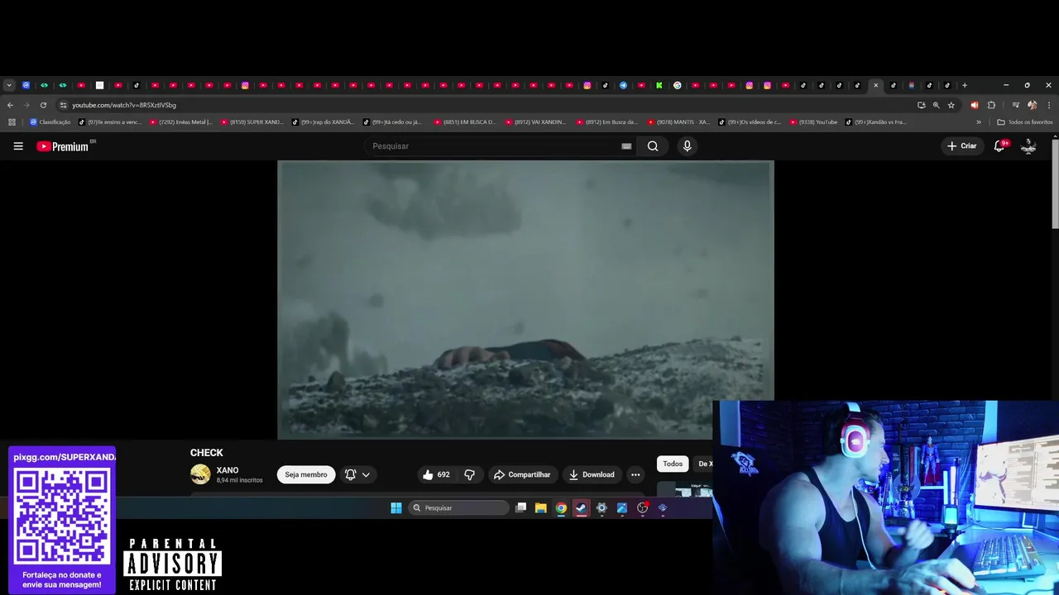The width and height of the screenshot is (1059, 595).
Task: Click the Compartilhar share button
Action: [522, 474]
